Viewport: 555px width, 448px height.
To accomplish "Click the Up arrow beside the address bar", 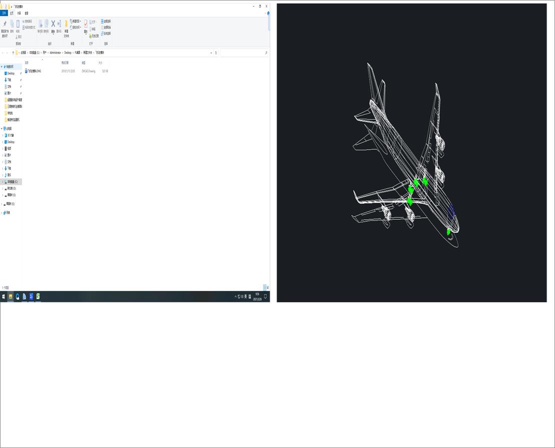I will pyautogui.click(x=13, y=52).
